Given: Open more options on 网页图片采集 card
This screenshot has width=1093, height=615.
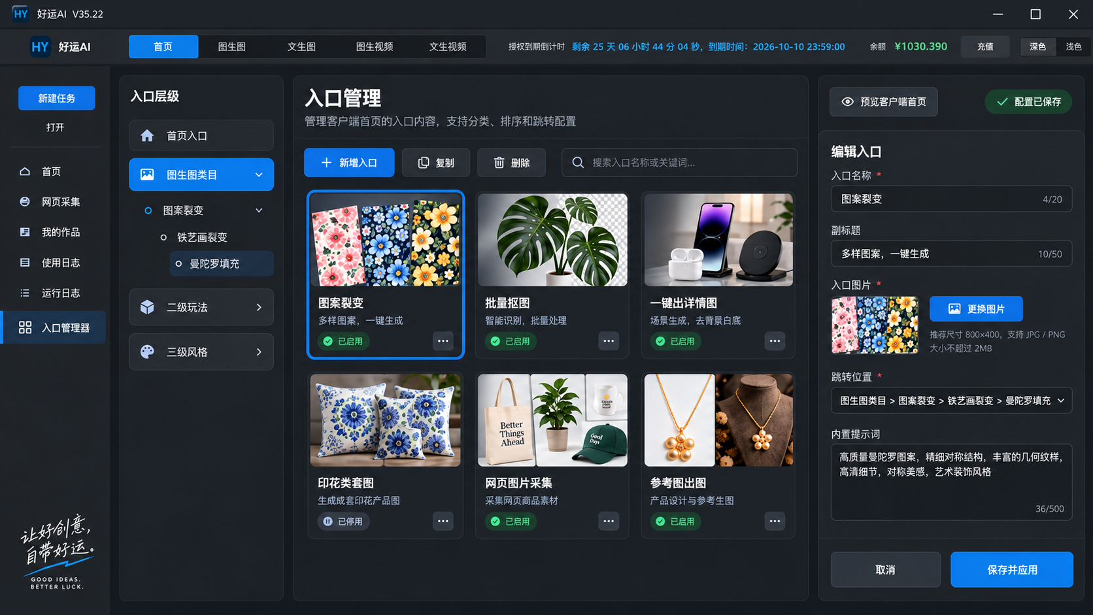Looking at the screenshot, I should coord(609,522).
